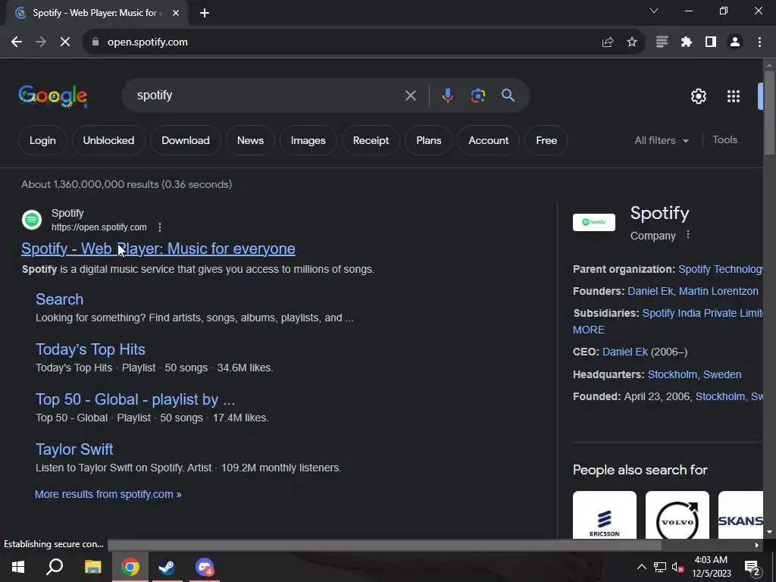Screen dimensions: 776x582
Task: Open Google quick settings gear
Action: [698, 96]
